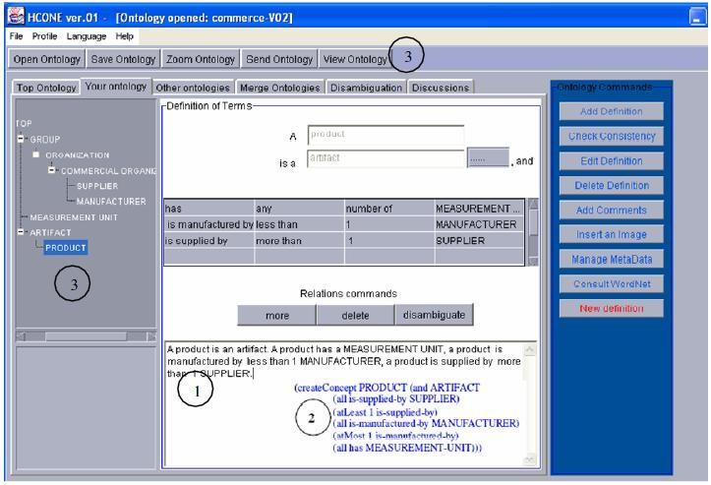Image resolution: width=711 pixels, height=485 pixels.
Task: Select the ARTIFACT tree item
Action: coord(50,232)
